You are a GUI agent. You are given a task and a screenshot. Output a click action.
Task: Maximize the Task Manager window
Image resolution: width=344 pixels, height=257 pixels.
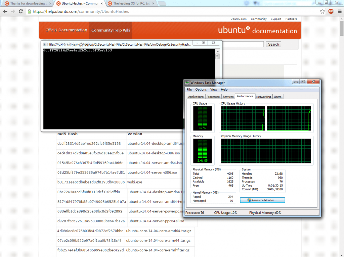303,82
